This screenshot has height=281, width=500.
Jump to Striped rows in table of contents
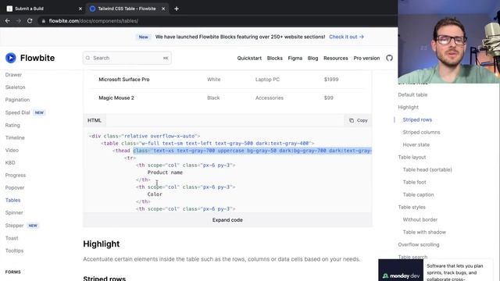(x=417, y=119)
